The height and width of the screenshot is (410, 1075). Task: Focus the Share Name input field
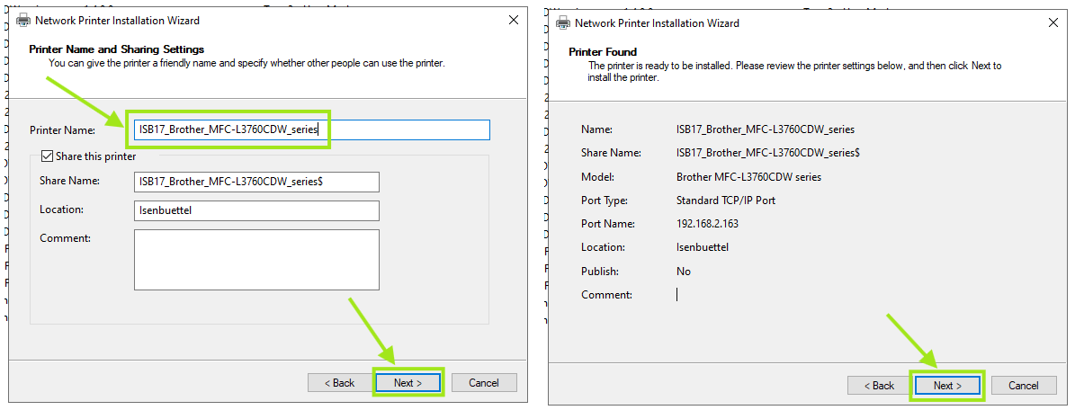click(255, 182)
